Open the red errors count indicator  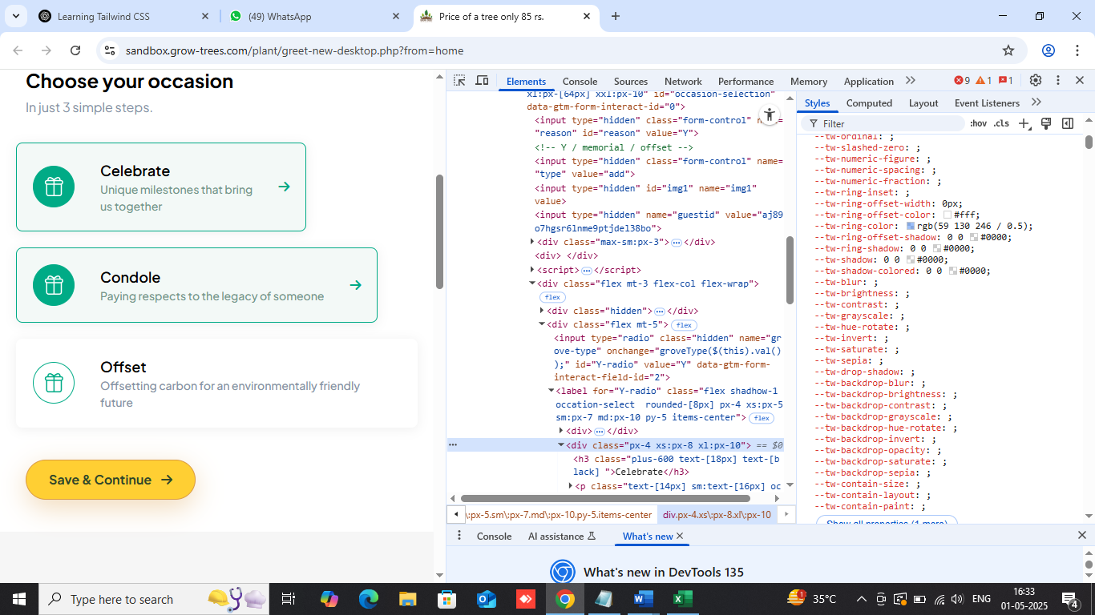[x=962, y=81]
